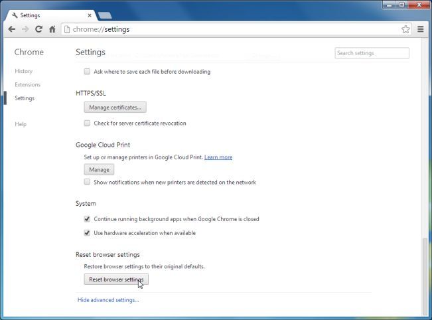Click the System section heading

pos(86,203)
